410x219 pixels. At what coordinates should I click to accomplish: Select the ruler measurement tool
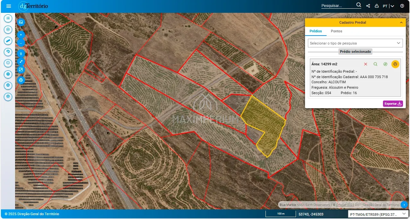pyautogui.click(x=8, y=41)
